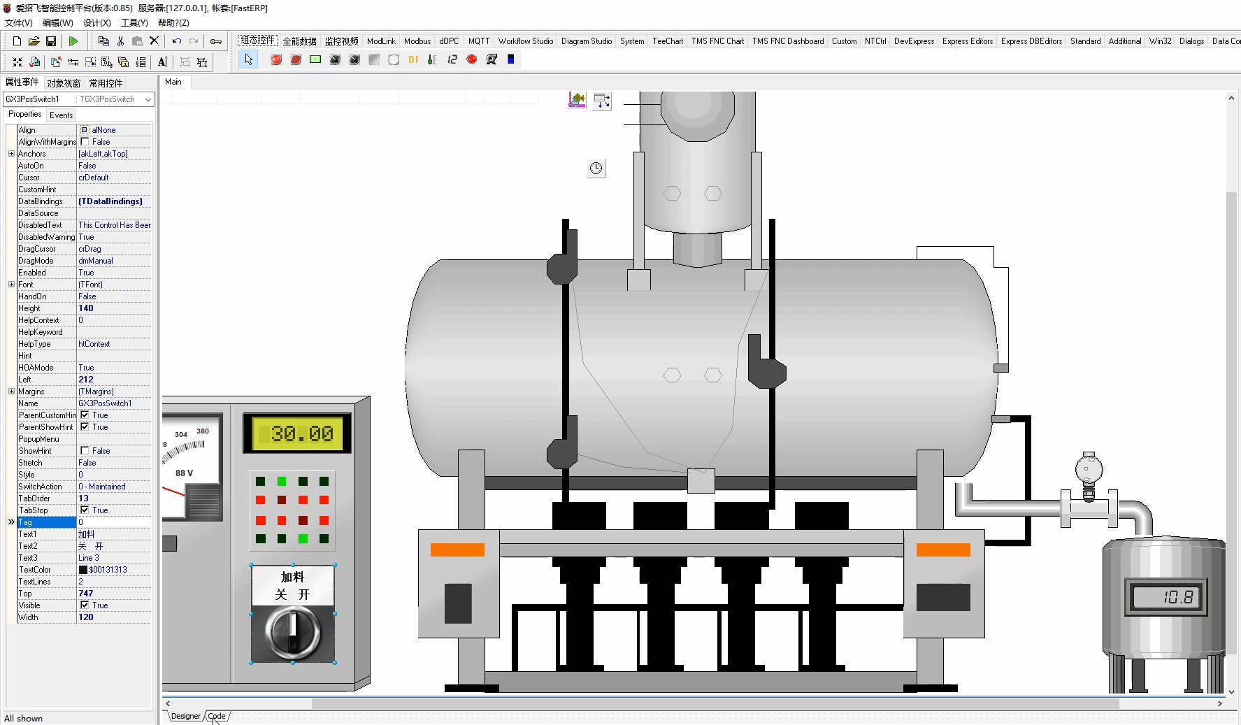
Task: Switch to Code view tab
Action: pyautogui.click(x=217, y=716)
